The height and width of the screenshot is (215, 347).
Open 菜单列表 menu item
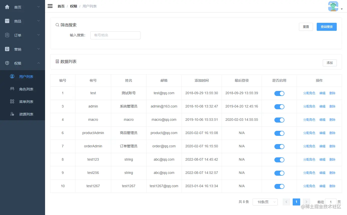[23, 101]
